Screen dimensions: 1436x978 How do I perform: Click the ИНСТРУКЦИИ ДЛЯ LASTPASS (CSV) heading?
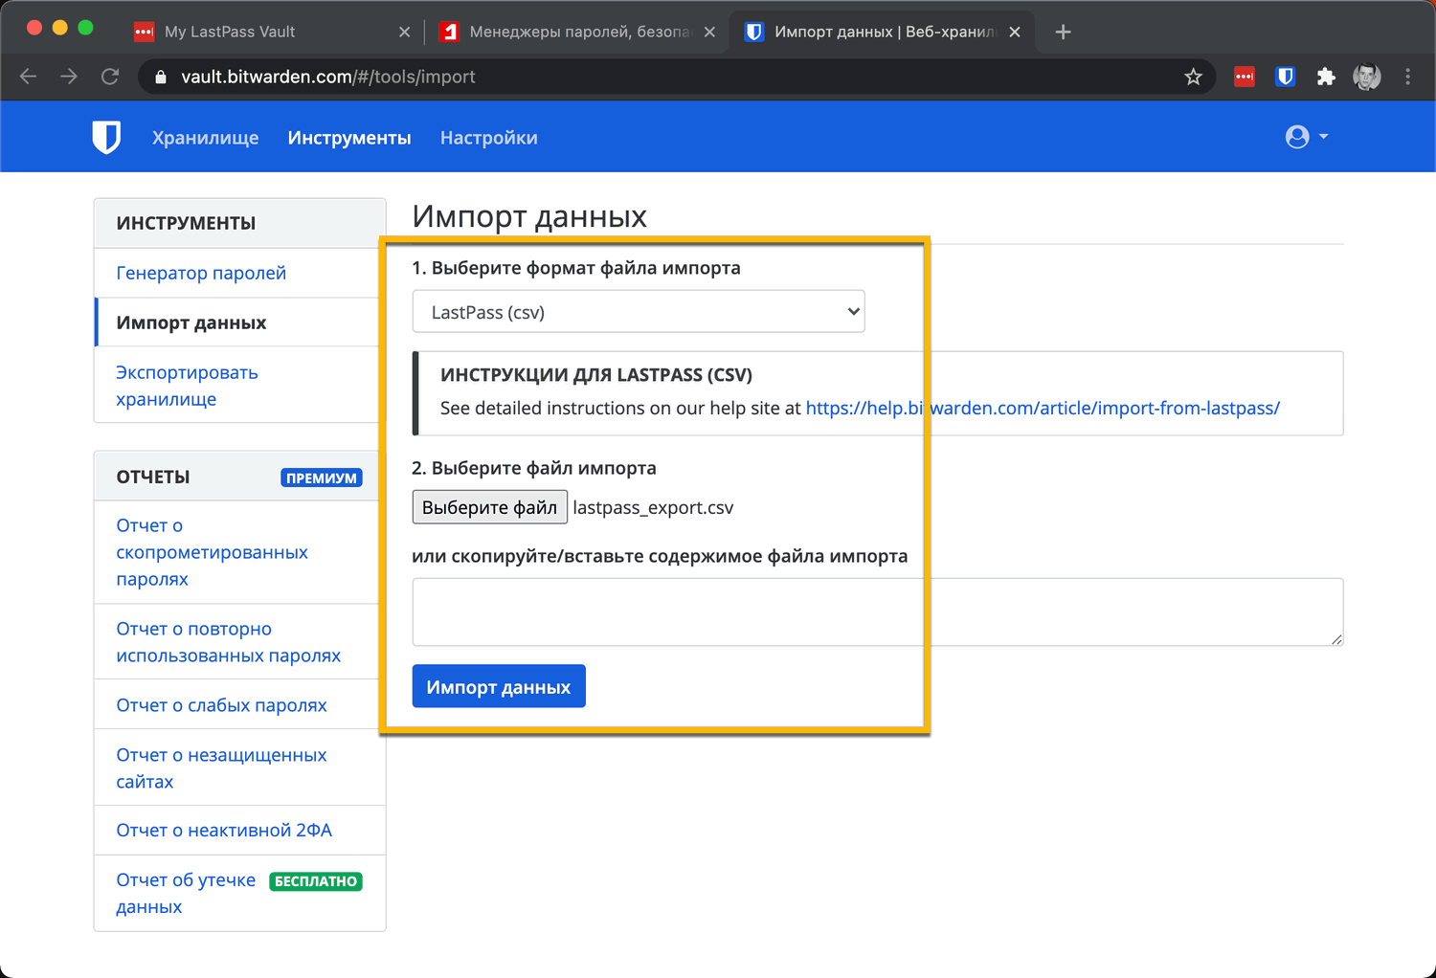(596, 375)
